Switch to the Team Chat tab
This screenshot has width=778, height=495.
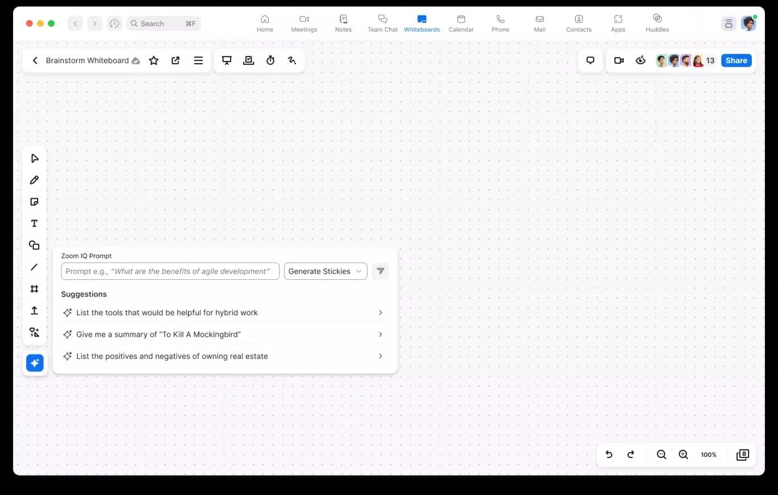[382, 23]
